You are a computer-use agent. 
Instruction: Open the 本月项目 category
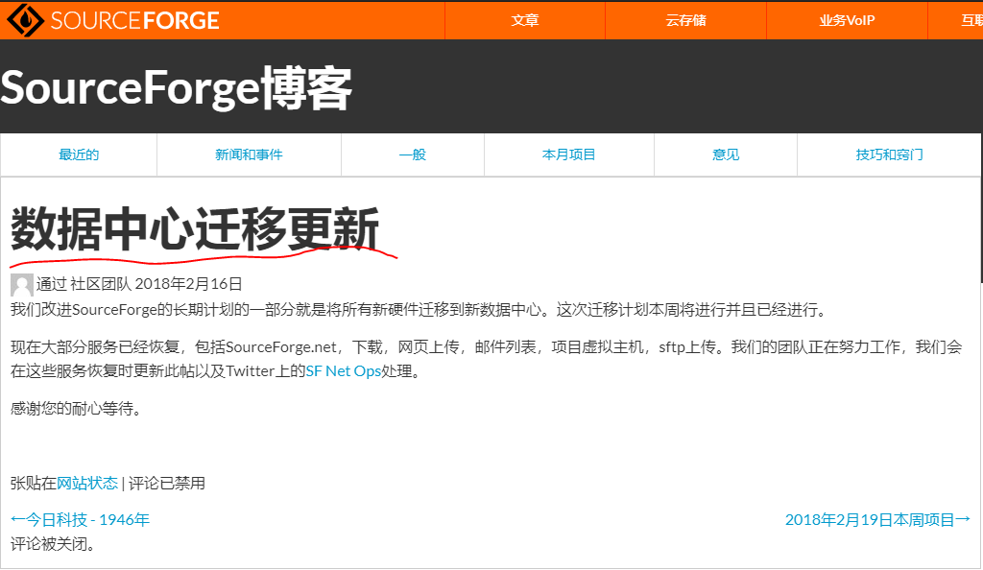pyautogui.click(x=568, y=154)
